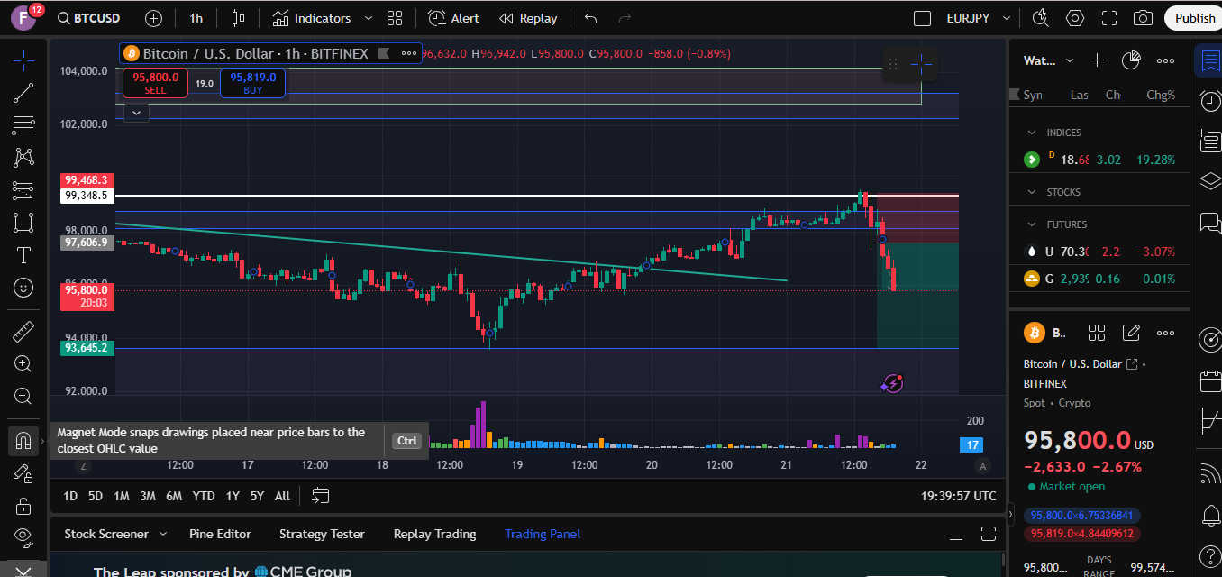Open the patterns drawing tools
Screen dimensions: 1222x577
[23, 157]
